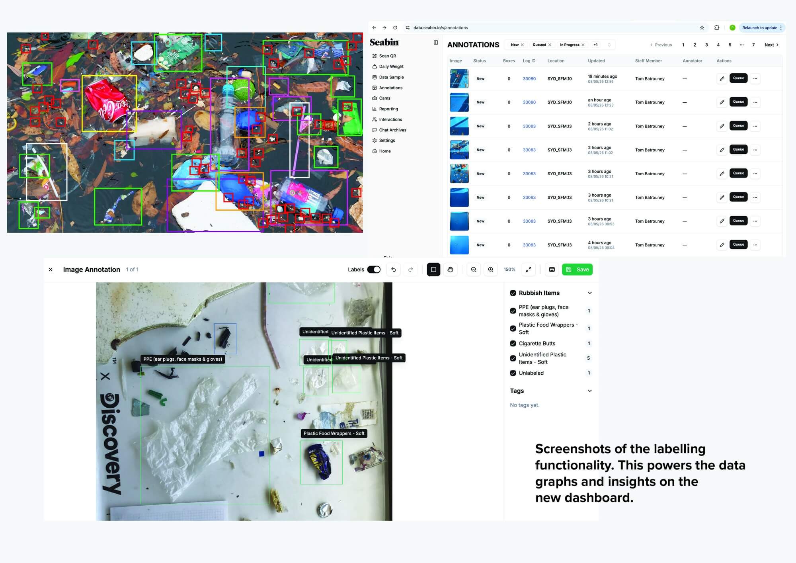Save the image annotation
796x563 pixels.
coord(577,270)
